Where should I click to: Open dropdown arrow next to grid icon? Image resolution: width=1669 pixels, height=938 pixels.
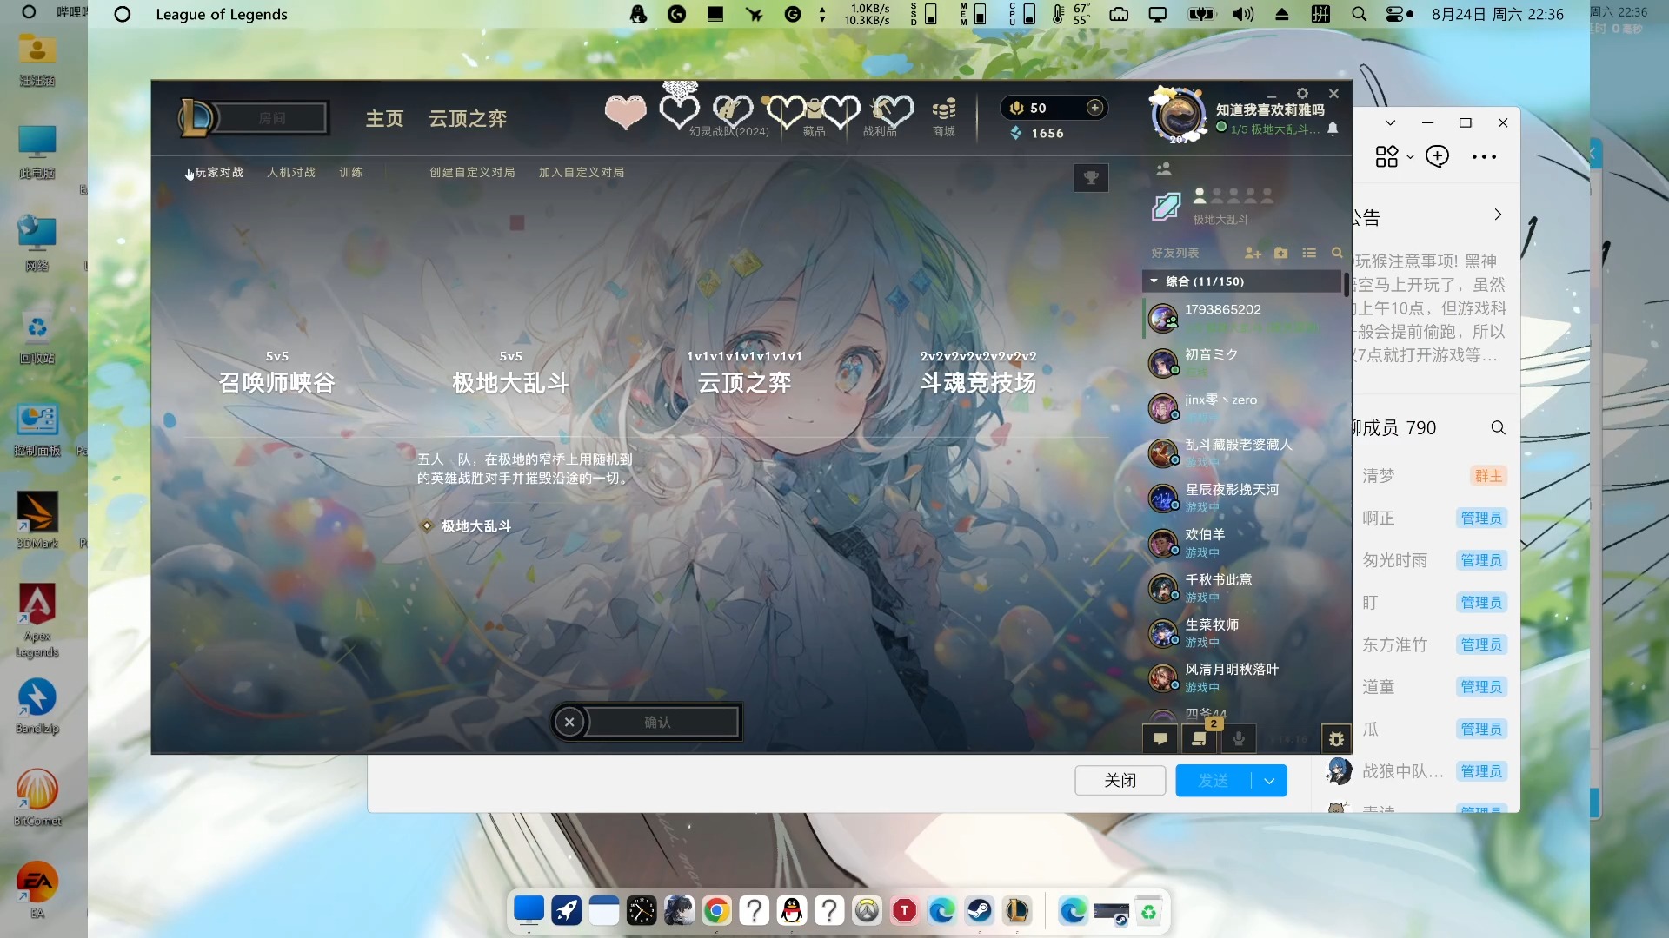1410,157
